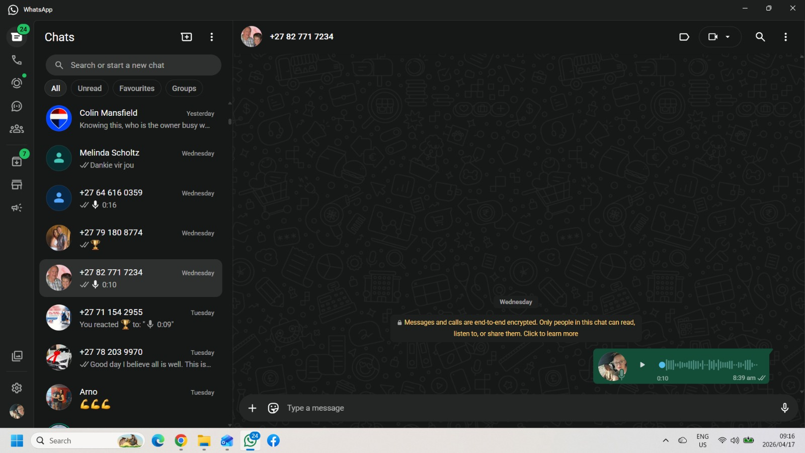This screenshot has width=805, height=453.
Task: Click the microphone to record voice message
Action: (784, 408)
